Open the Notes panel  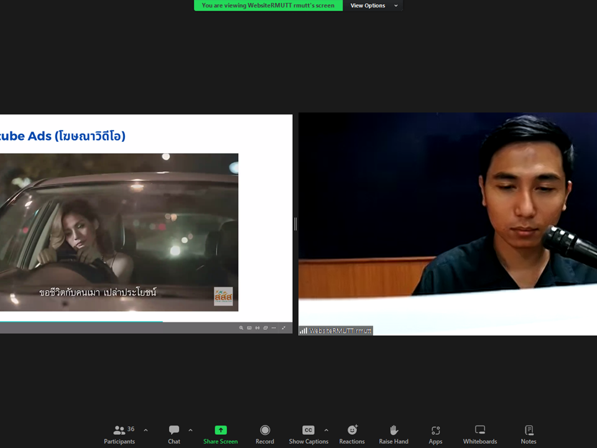[x=529, y=435]
